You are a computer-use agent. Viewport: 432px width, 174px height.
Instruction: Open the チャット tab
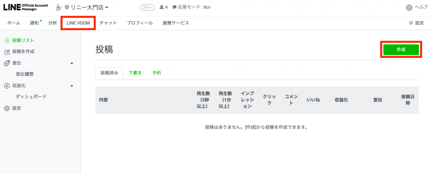click(108, 23)
